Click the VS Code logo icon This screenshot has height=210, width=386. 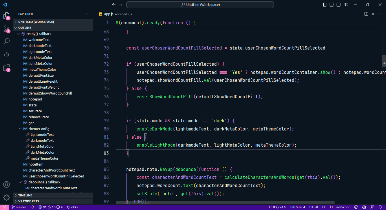pos(5,5)
